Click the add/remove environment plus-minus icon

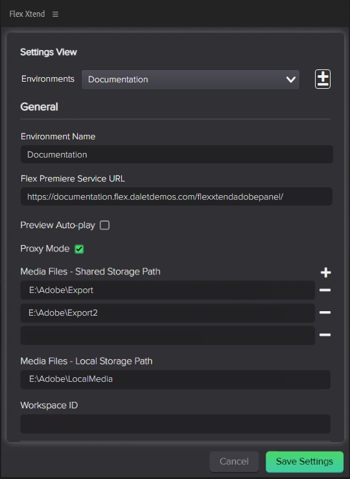click(x=323, y=79)
